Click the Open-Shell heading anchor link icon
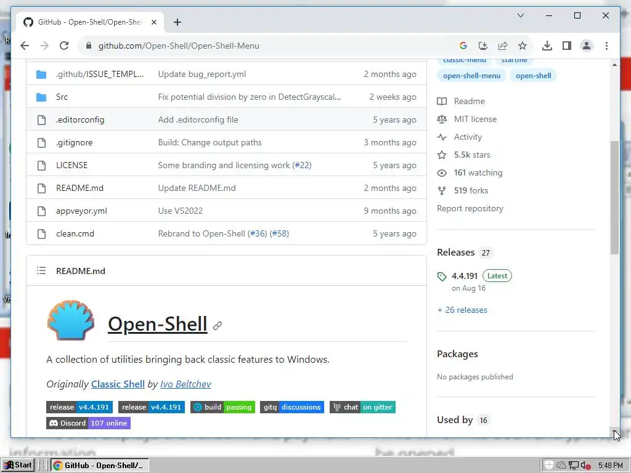The height and width of the screenshot is (473, 631). (218, 325)
